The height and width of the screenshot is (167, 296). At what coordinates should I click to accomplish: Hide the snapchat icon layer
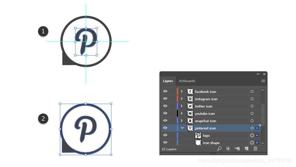click(x=165, y=121)
